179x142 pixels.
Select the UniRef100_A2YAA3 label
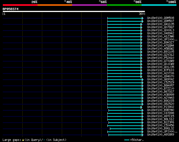click(x=161, y=98)
